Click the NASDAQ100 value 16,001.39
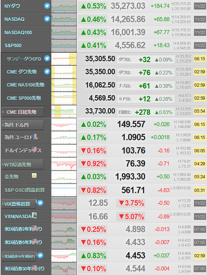This screenshot has height=275, width=207. (x=128, y=32)
